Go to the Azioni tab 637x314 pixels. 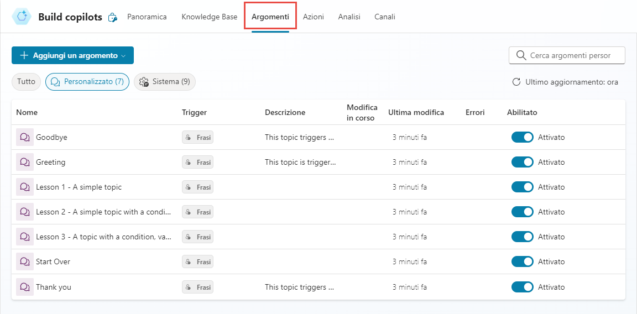[x=313, y=17]
